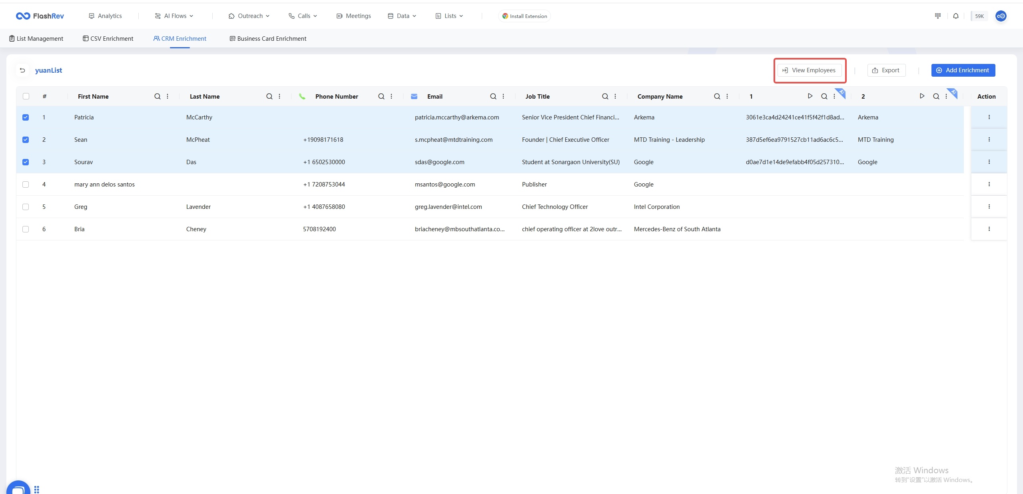Click the Mercedes-Benz of South Atlanta cell
Image resolution: width=1023 pixels, height=494 pixels.
(x=677, y=229)
